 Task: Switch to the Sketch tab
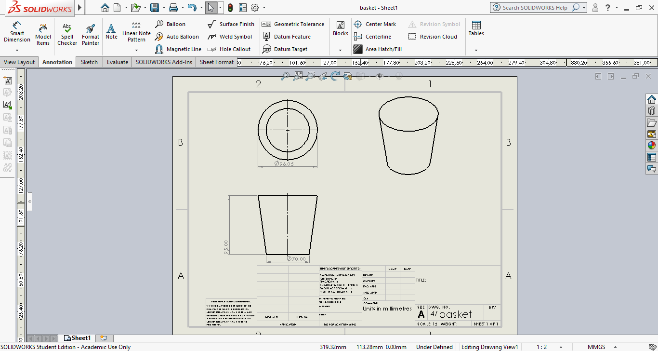pyautogui.click(x=89, y=62)
